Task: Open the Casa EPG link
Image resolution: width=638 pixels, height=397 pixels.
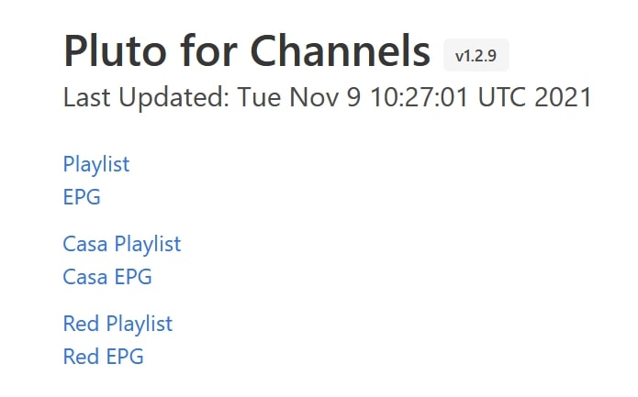Action: [x=107, y=276]
